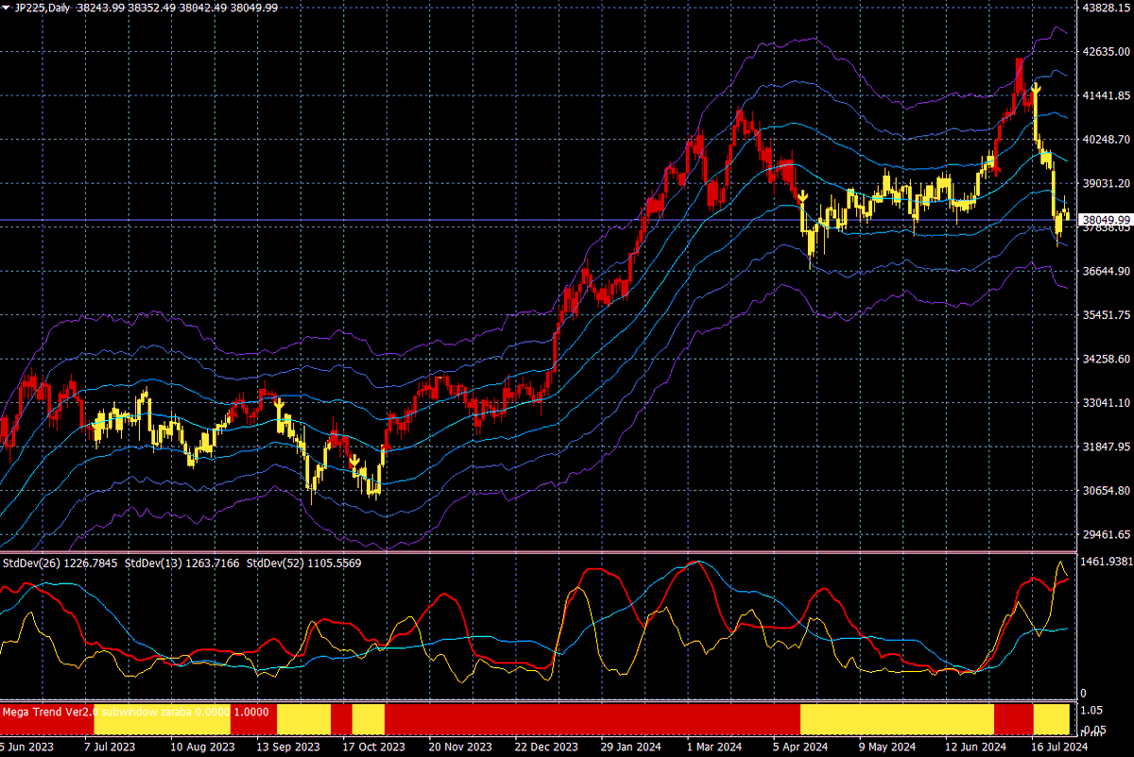Click price level 31847.95 on the axis
The image size is (1134, 757).
[x=1105, y=446]
